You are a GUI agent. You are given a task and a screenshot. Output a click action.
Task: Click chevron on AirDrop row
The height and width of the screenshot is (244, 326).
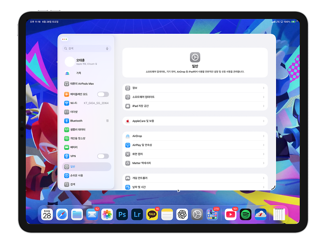(264, 136)
